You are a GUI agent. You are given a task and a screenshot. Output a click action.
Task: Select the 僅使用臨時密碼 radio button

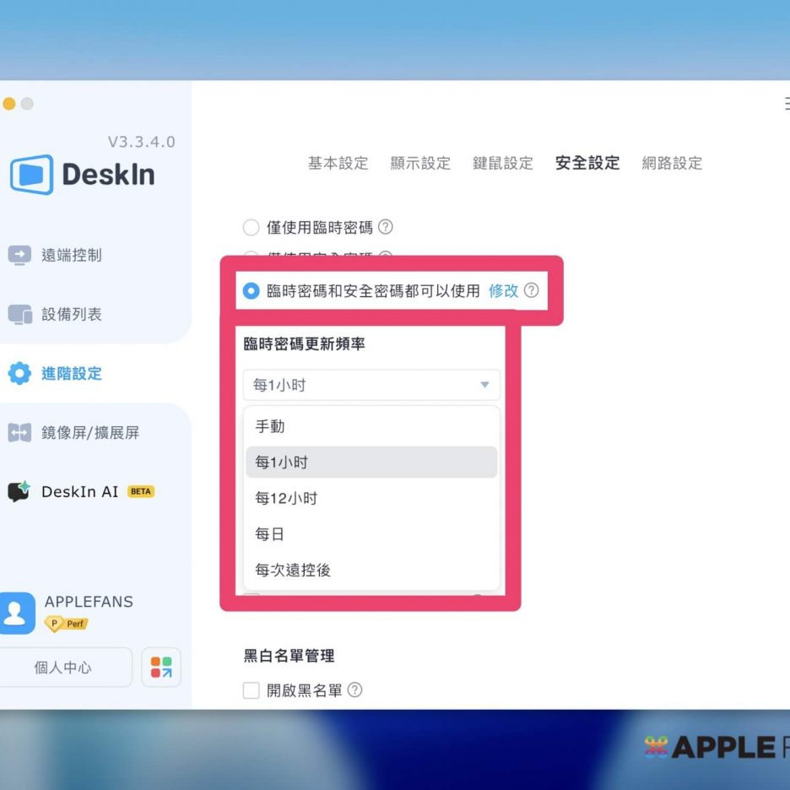point(251,227)
